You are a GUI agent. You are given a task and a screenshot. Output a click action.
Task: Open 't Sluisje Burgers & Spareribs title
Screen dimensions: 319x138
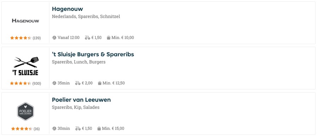tap(93, 54)
